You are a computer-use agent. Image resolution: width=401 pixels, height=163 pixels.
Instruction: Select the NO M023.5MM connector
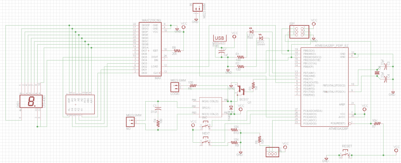[130, 122]
